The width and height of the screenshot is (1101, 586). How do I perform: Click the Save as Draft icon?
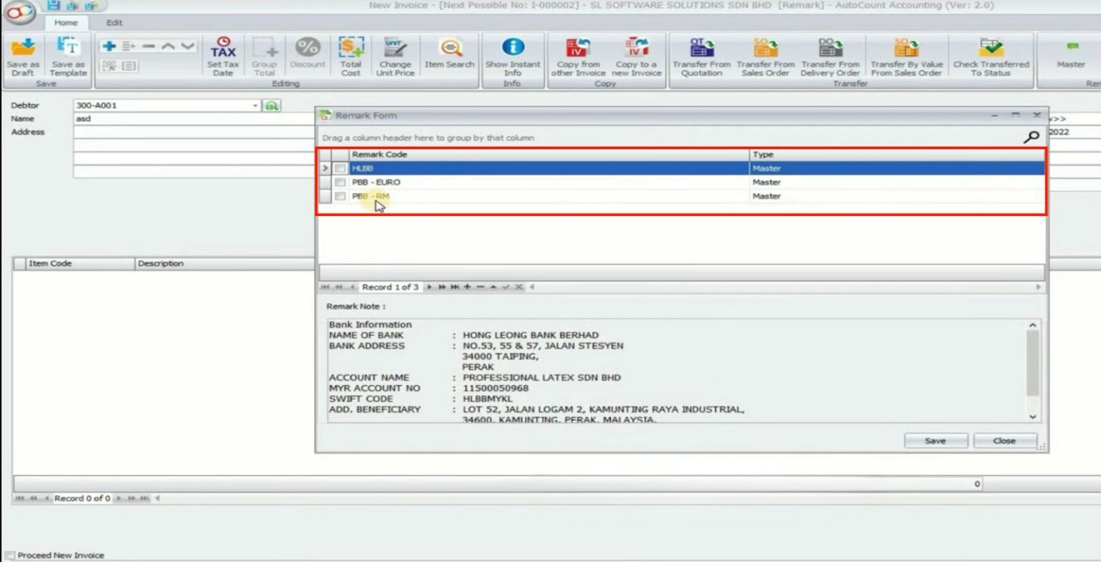23,50
